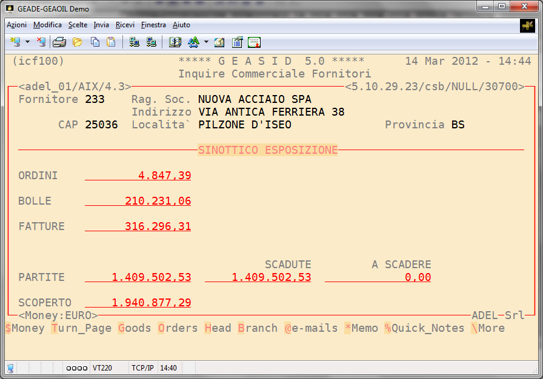
Task: Click the printer icon in toolbar
Action: click(x=59, y=42)
